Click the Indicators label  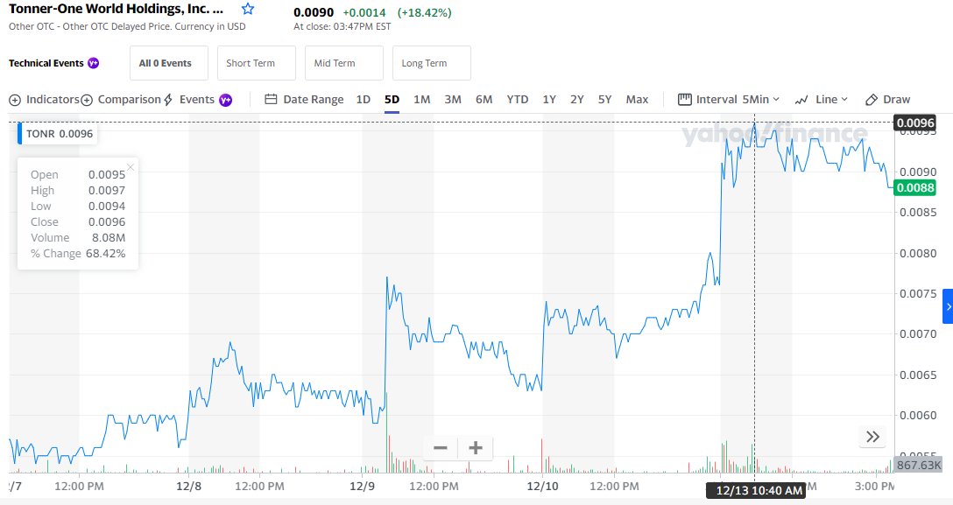pos(53,100)
